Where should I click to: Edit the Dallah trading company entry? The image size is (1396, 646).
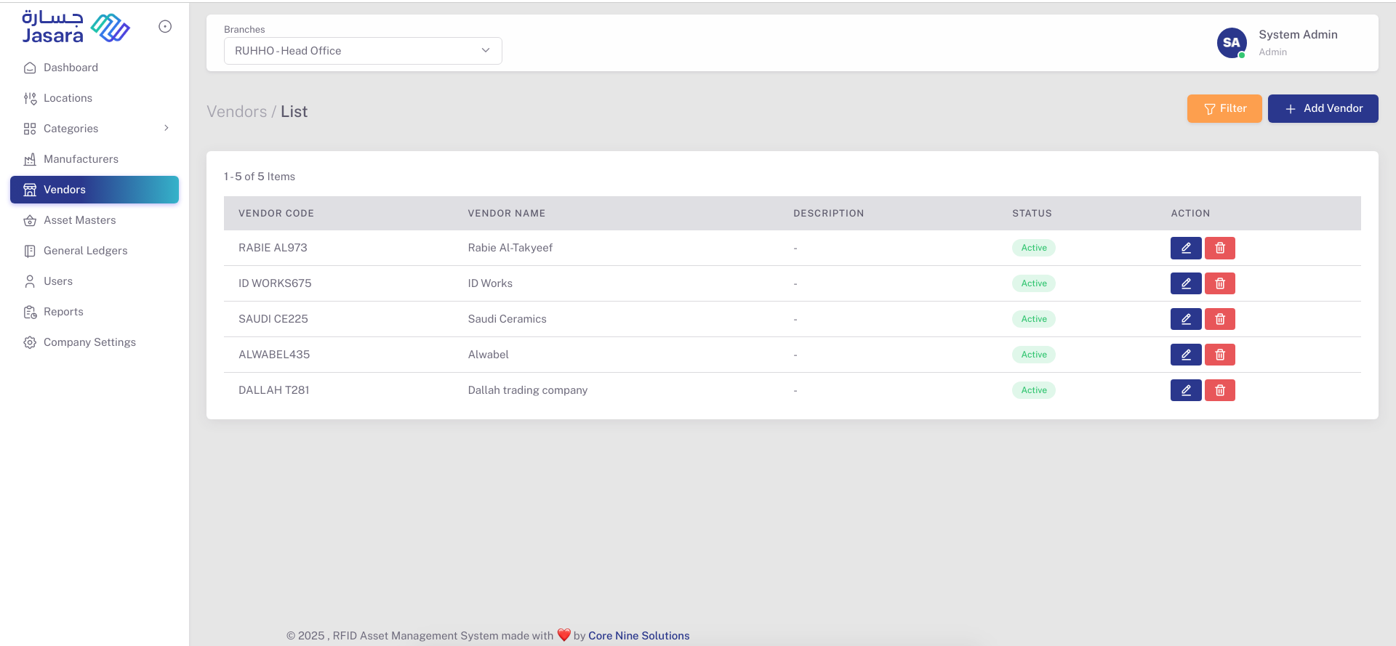1185,390
